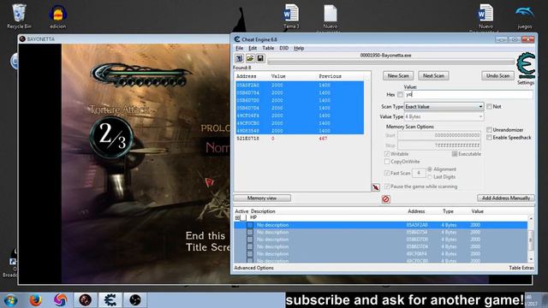This screenshot has width=548, height=308.
Task: Open the Recycle Bin desktop icon
Action: pyautogui.click(x=19, y=16)
